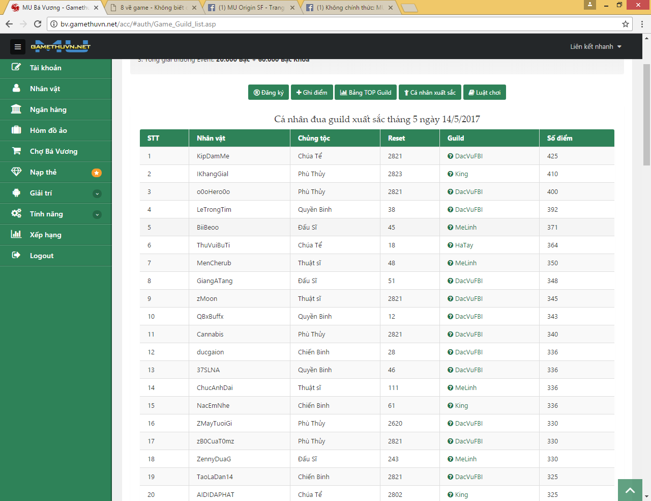Click the Giải trí icon

coord(16,192)
